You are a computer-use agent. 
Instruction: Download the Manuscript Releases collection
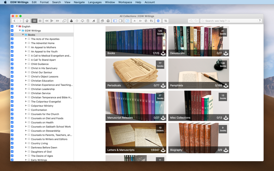pos(163,118)
